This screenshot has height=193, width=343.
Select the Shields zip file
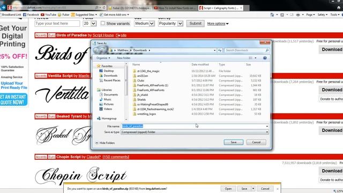[141, 100]
